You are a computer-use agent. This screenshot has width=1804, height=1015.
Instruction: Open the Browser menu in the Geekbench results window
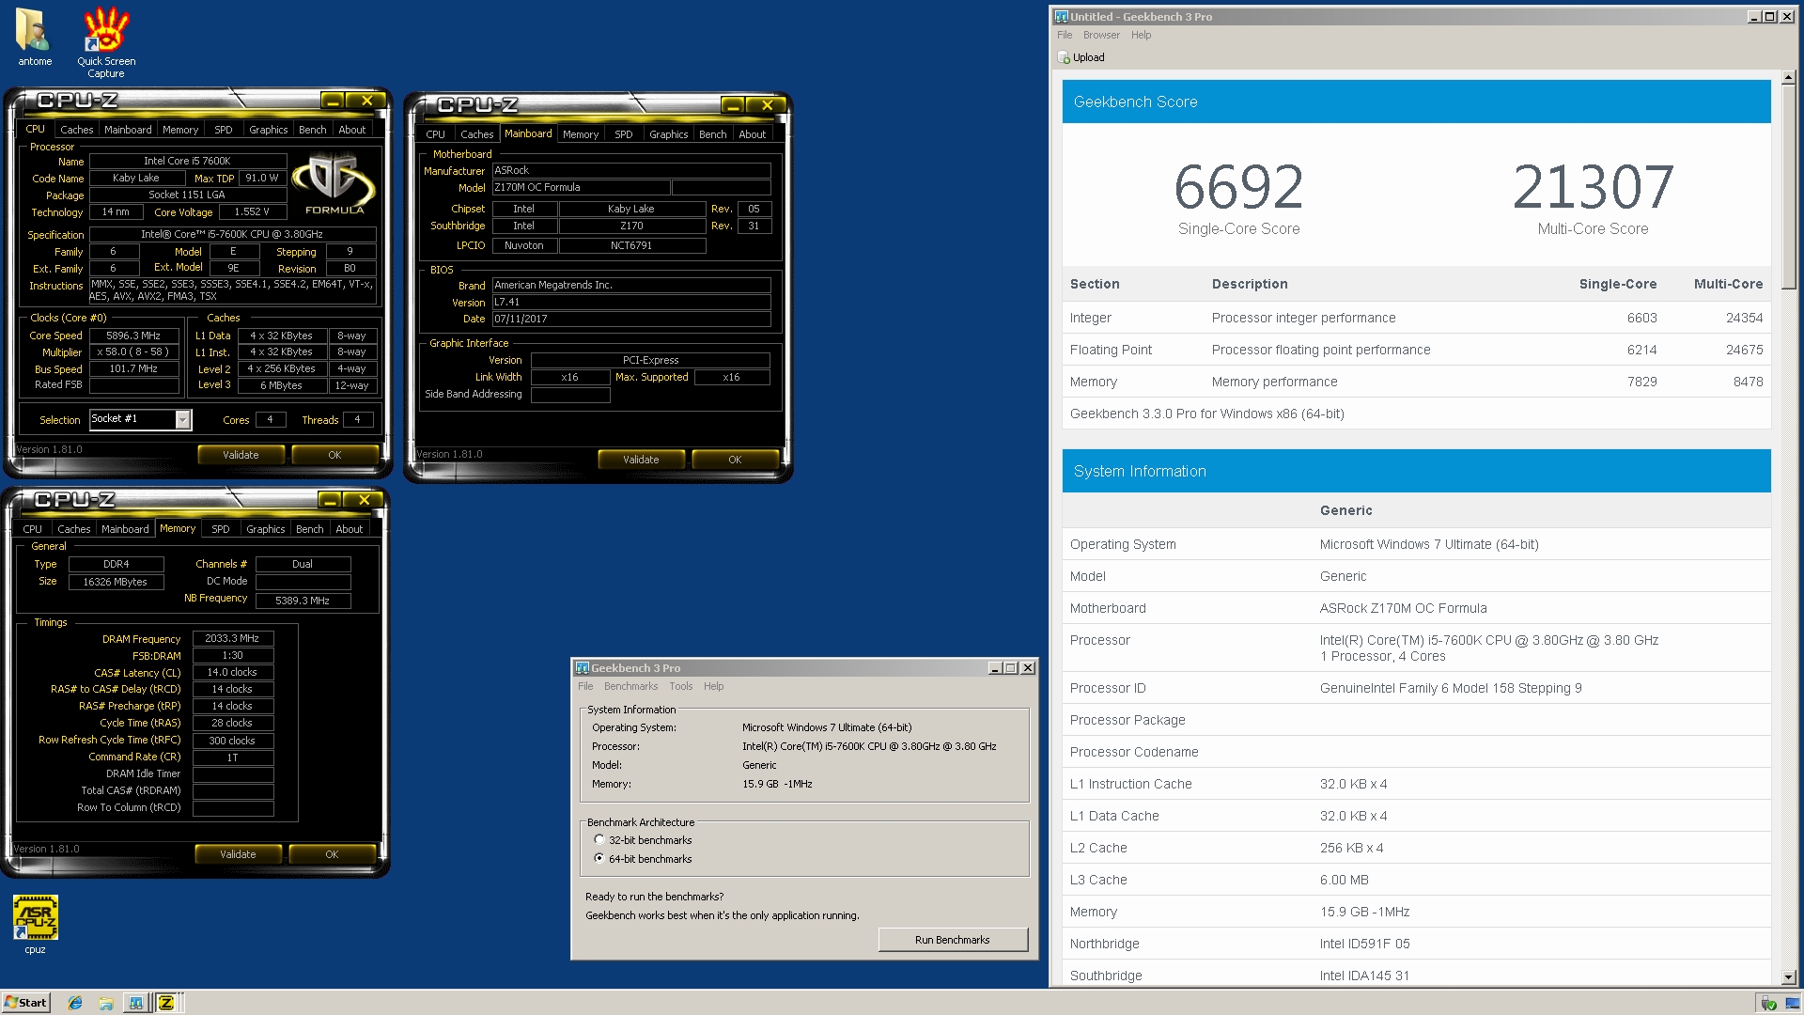pyautogui.click(x=1101, y=35)
